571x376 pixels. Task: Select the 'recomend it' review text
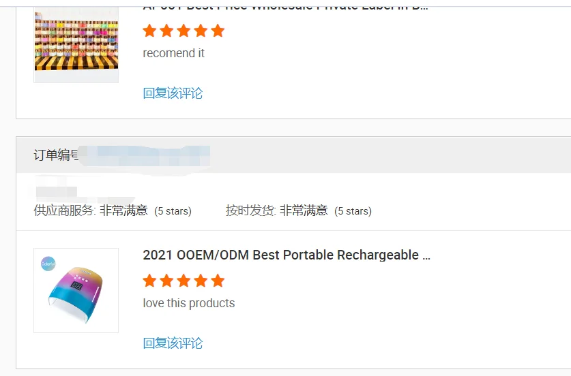pyautogui.click(x=174, y=53)
